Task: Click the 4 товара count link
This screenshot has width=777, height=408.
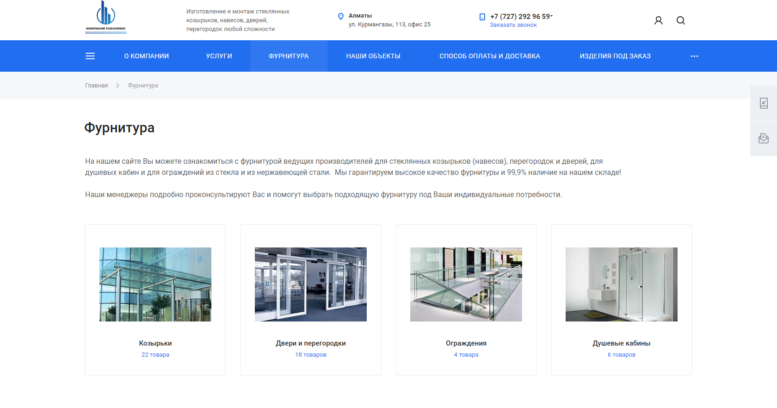Action: tap(466, 355)
